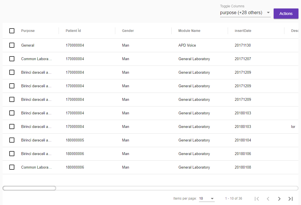The width and height of the screenshot is (301, 205).
Task: Click insert date 20180106
Action: [x=243, y=154]
